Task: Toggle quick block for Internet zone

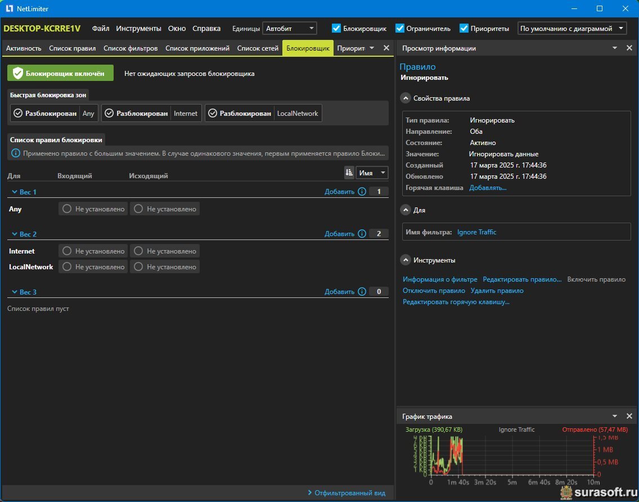Action: (152, 113)
